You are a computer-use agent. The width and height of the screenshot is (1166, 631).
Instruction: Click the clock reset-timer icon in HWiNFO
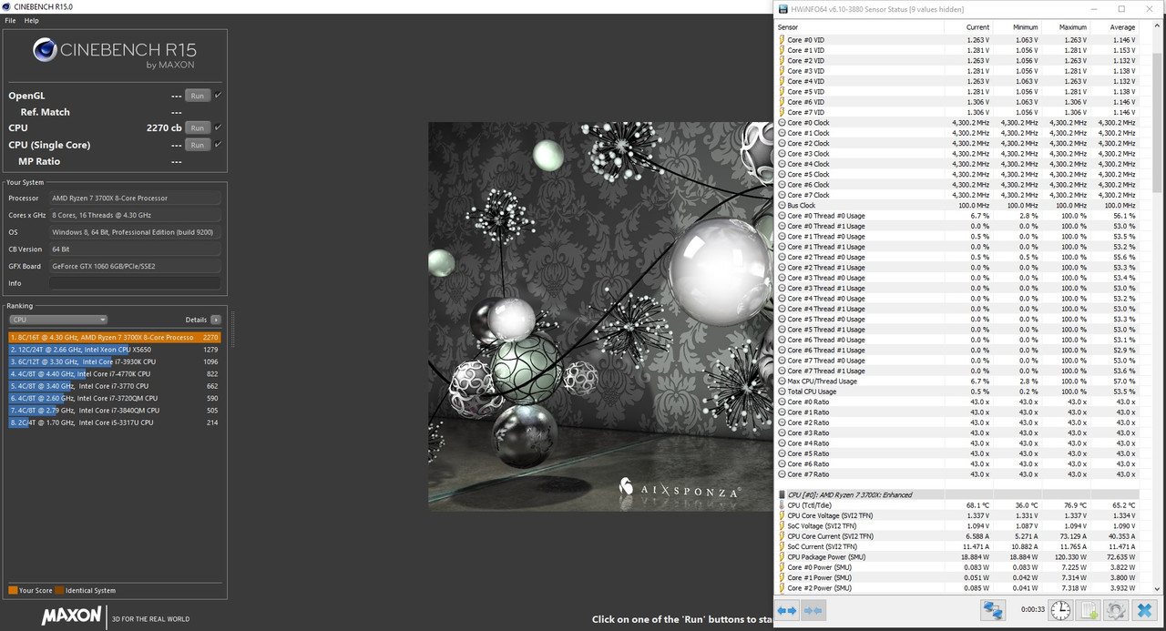(1060, 610)
